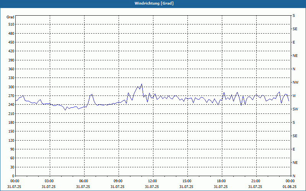
Task: Select the 01.08.25 date label
Action: [290, 187]
